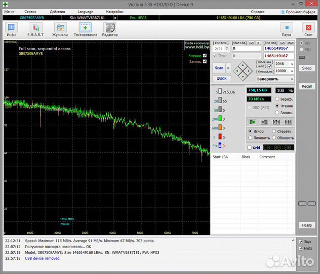The image size is (320, 274).
Task: Select the Стереть radio option
Action: 274,131
